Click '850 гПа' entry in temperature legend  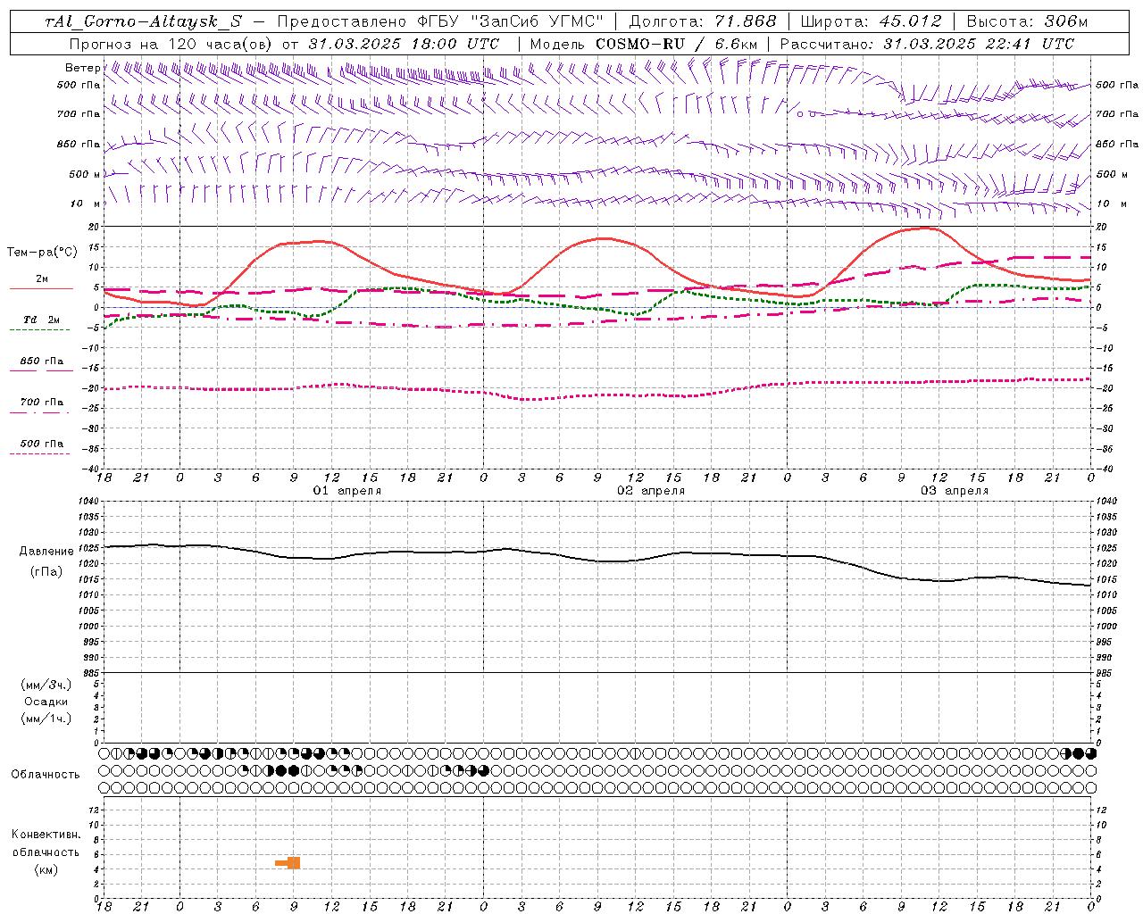click(x=42, y=361)
